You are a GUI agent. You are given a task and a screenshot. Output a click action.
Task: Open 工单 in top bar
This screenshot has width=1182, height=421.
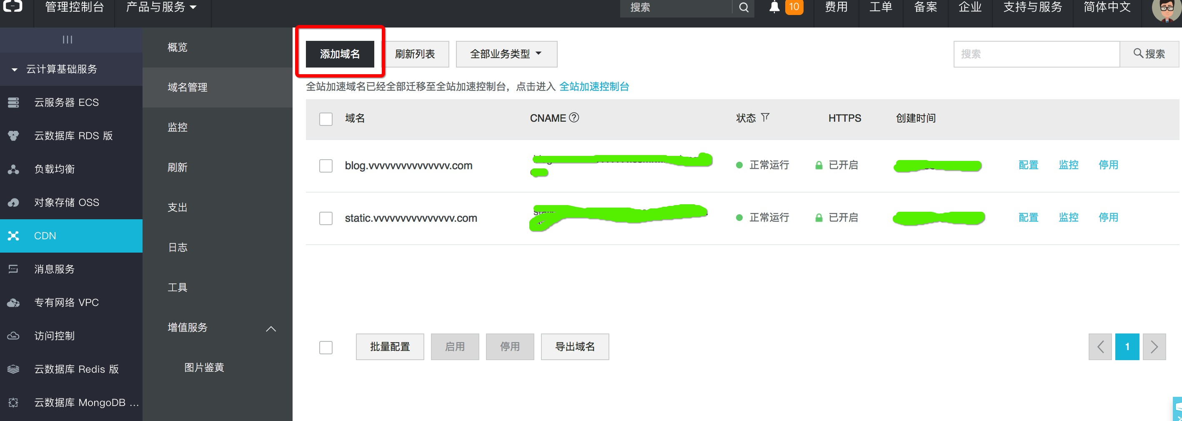pos(881,7)
